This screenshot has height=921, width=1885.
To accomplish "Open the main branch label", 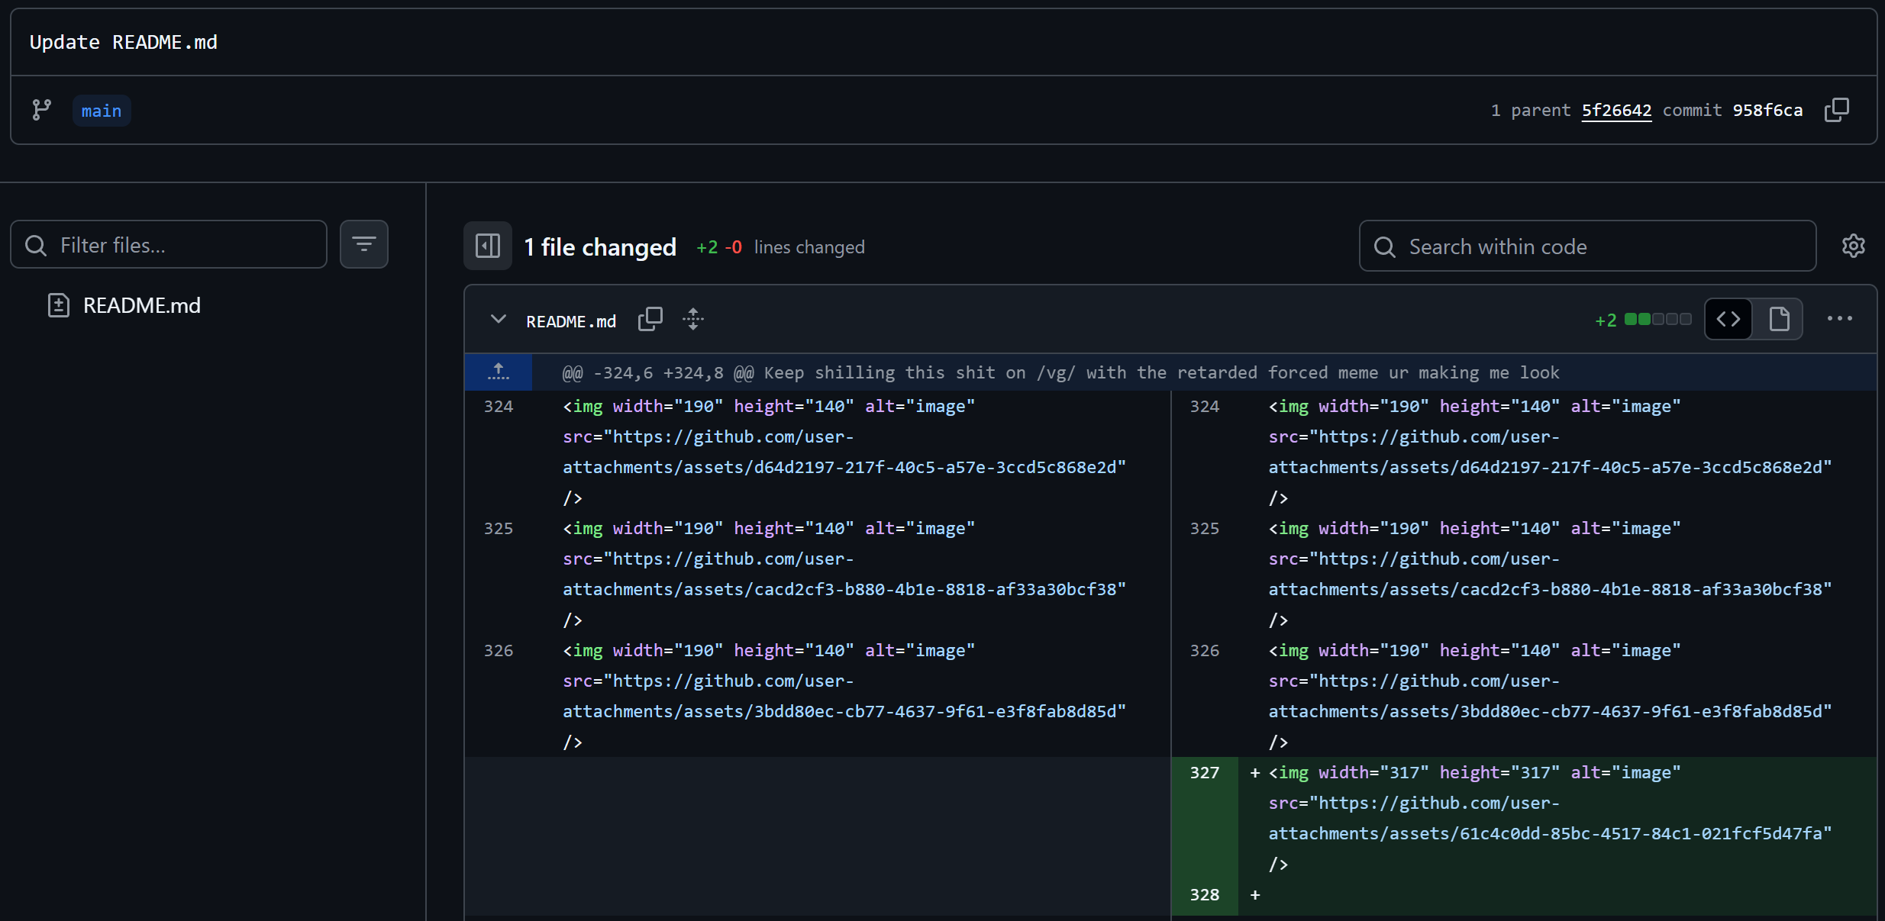I will click(x=102, y=111).
